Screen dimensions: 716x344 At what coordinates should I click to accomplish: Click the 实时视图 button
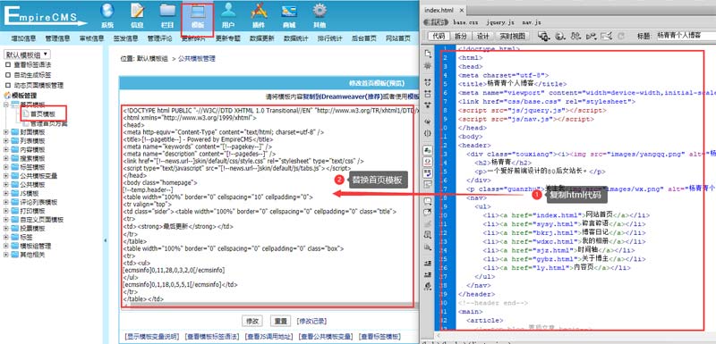[511, 36]
